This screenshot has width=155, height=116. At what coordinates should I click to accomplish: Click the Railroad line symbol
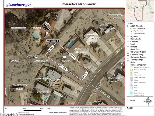[128, 47]
